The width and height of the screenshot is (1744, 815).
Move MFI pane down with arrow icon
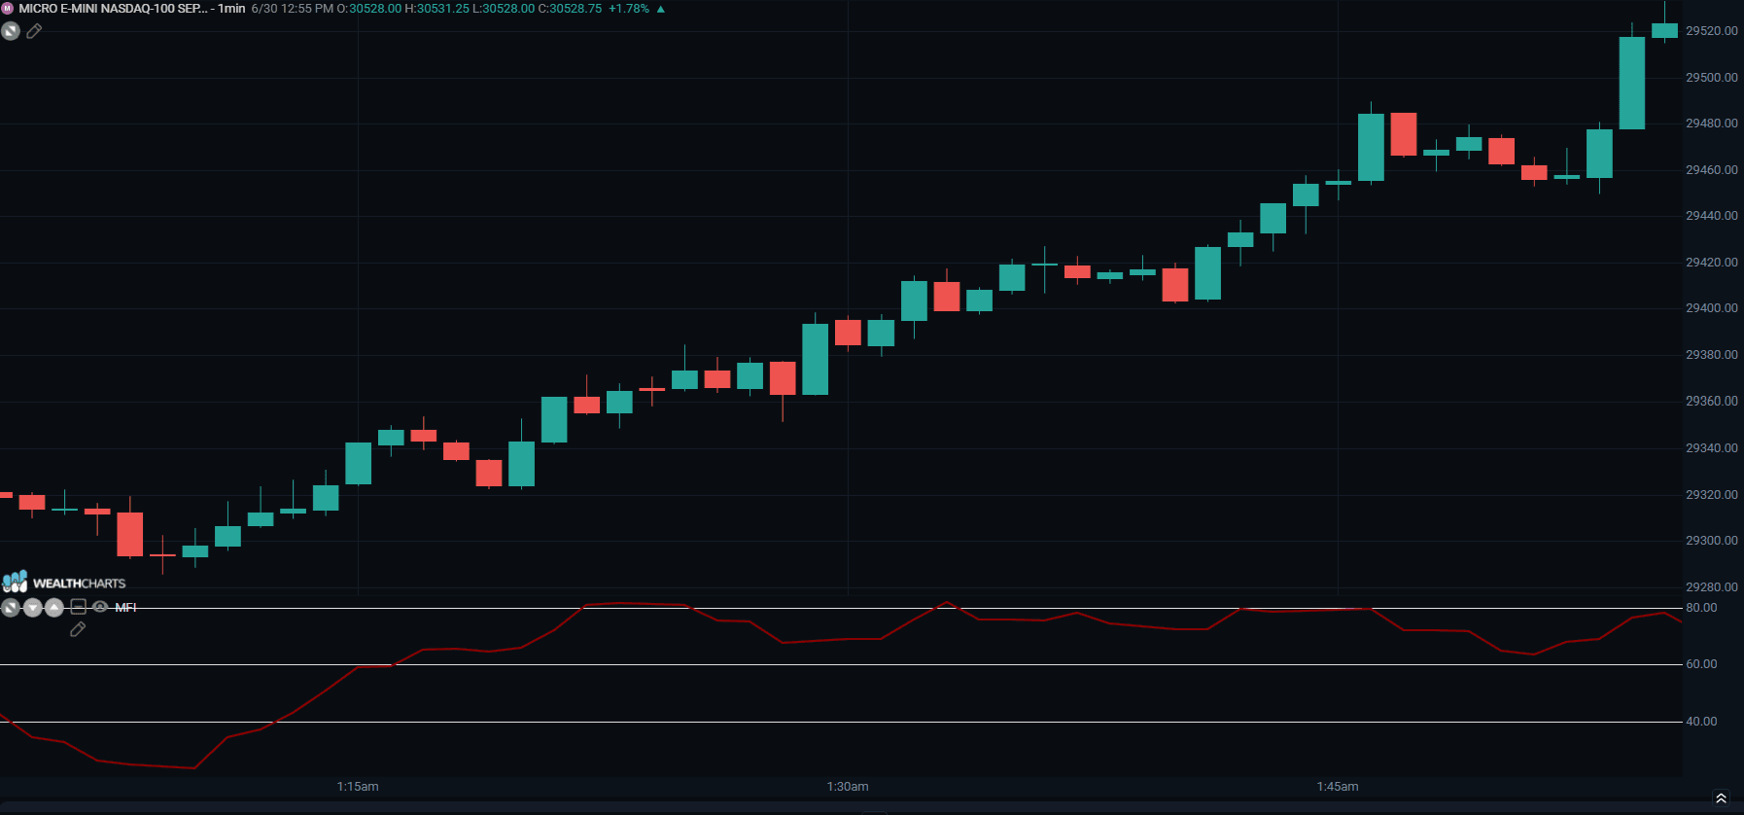pos(33,608)
